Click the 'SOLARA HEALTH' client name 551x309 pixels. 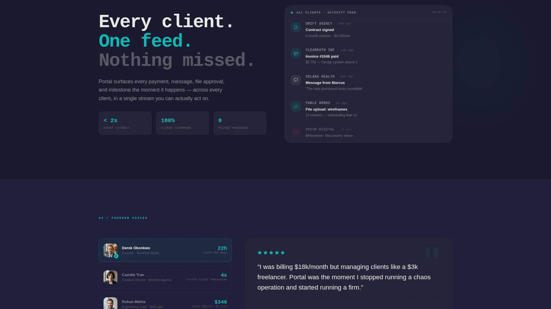[x=320, y=76]
